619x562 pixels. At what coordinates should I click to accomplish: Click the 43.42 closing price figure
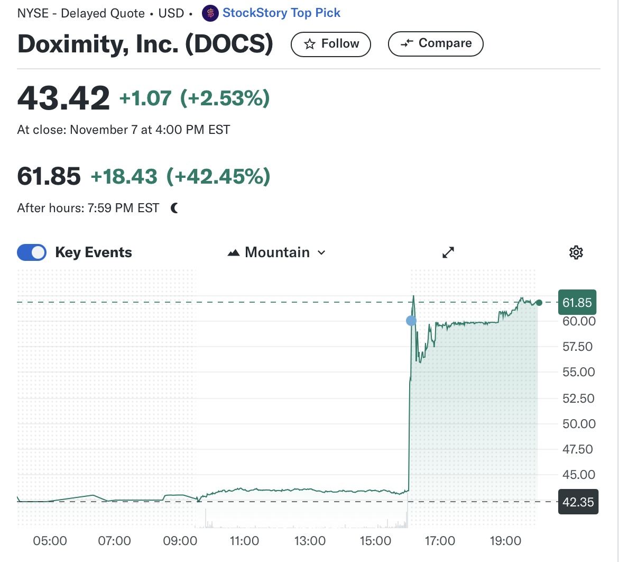tap(63, 98)
